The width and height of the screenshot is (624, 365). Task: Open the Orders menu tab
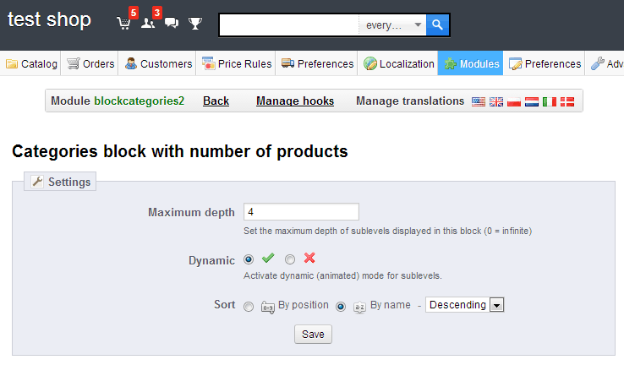pyautogui.click(x=90, y=63)
